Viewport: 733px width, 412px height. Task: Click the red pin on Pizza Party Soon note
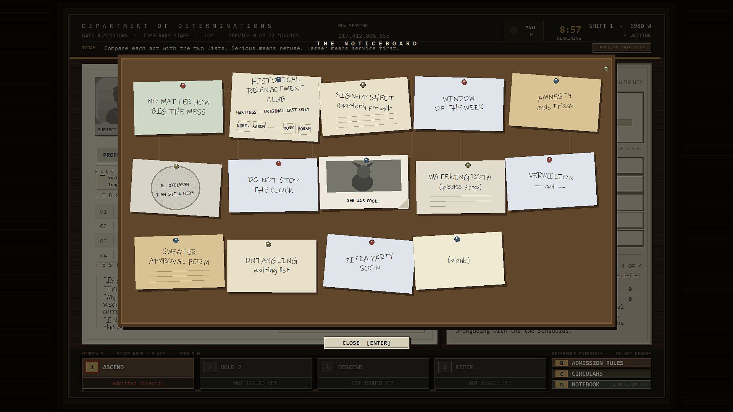coord(372,242)
